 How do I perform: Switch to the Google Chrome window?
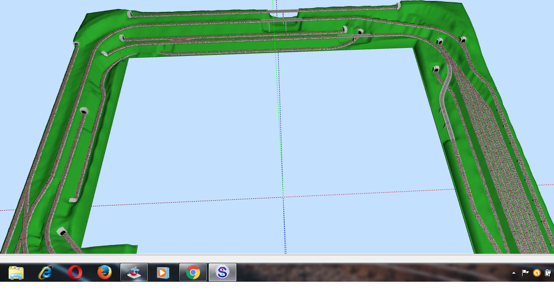click(x=193, y=272)
